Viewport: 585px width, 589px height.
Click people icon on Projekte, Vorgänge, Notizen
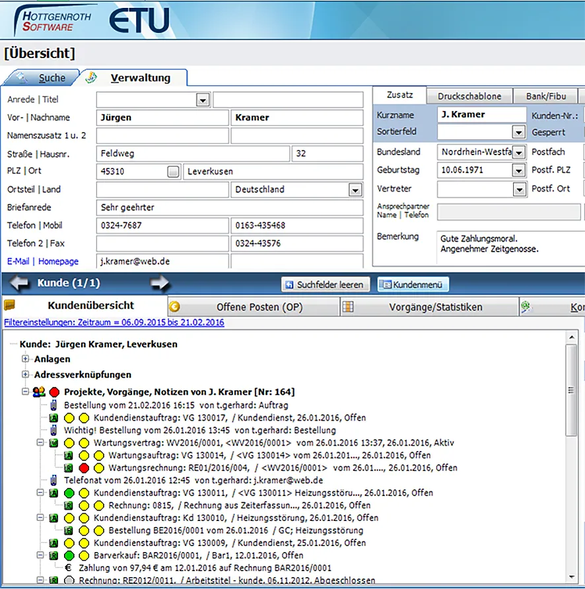tap(38, 392)
